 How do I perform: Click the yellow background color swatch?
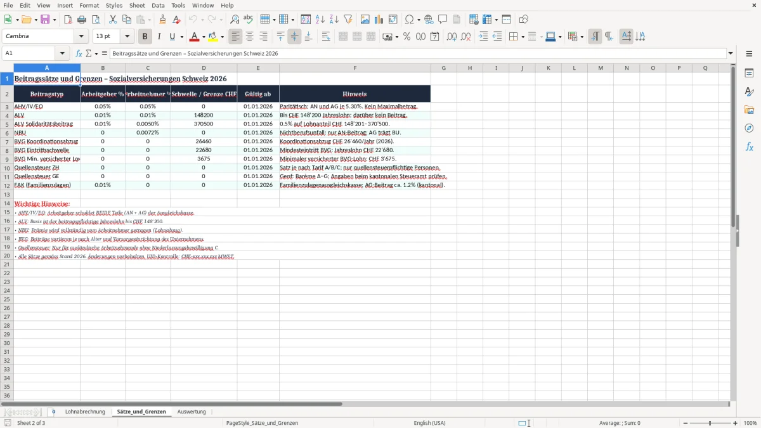213,37
